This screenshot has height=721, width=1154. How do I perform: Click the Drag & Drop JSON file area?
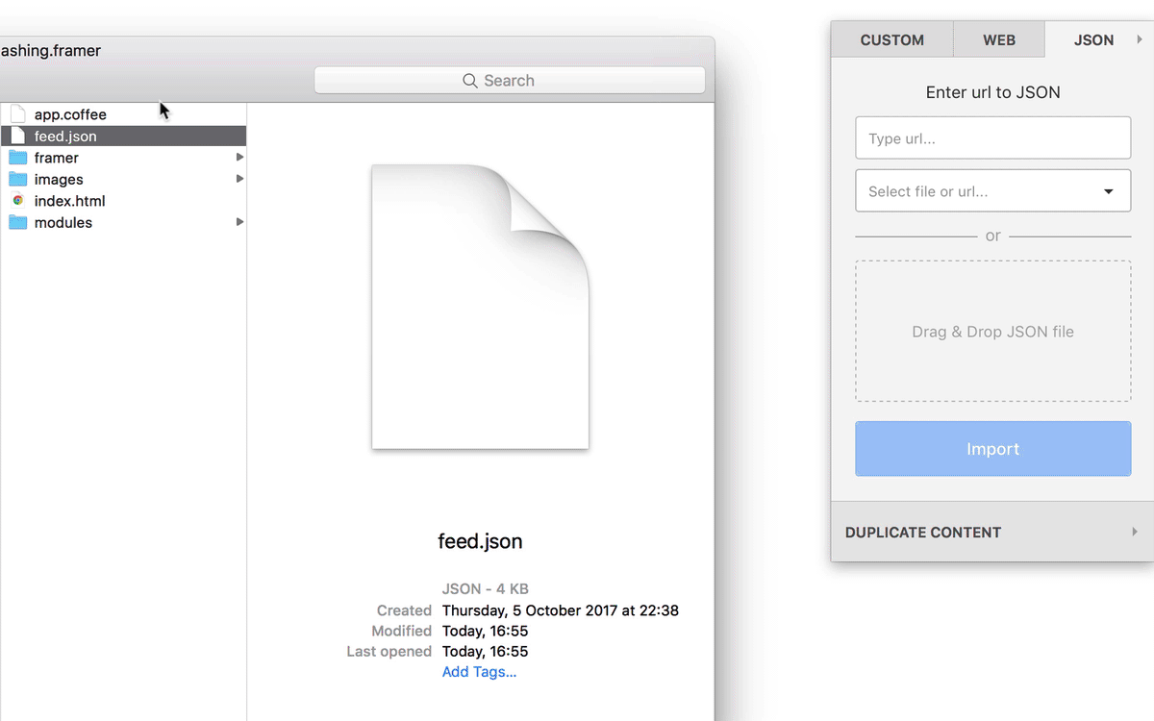[x=992, y=332]
